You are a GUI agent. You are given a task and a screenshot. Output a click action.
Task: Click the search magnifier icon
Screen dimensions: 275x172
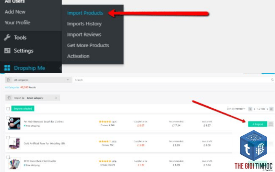tap(272, 80)
